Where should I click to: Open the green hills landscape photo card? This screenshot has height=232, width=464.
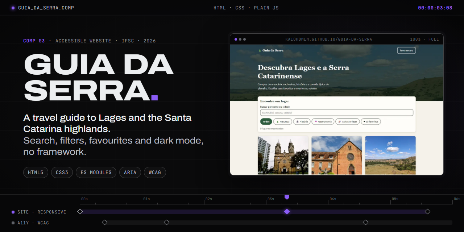coord(390,156)
